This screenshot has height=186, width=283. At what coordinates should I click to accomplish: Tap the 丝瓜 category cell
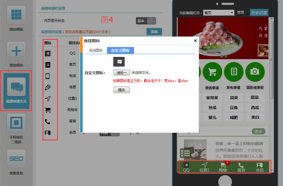[x=212, y=108]
